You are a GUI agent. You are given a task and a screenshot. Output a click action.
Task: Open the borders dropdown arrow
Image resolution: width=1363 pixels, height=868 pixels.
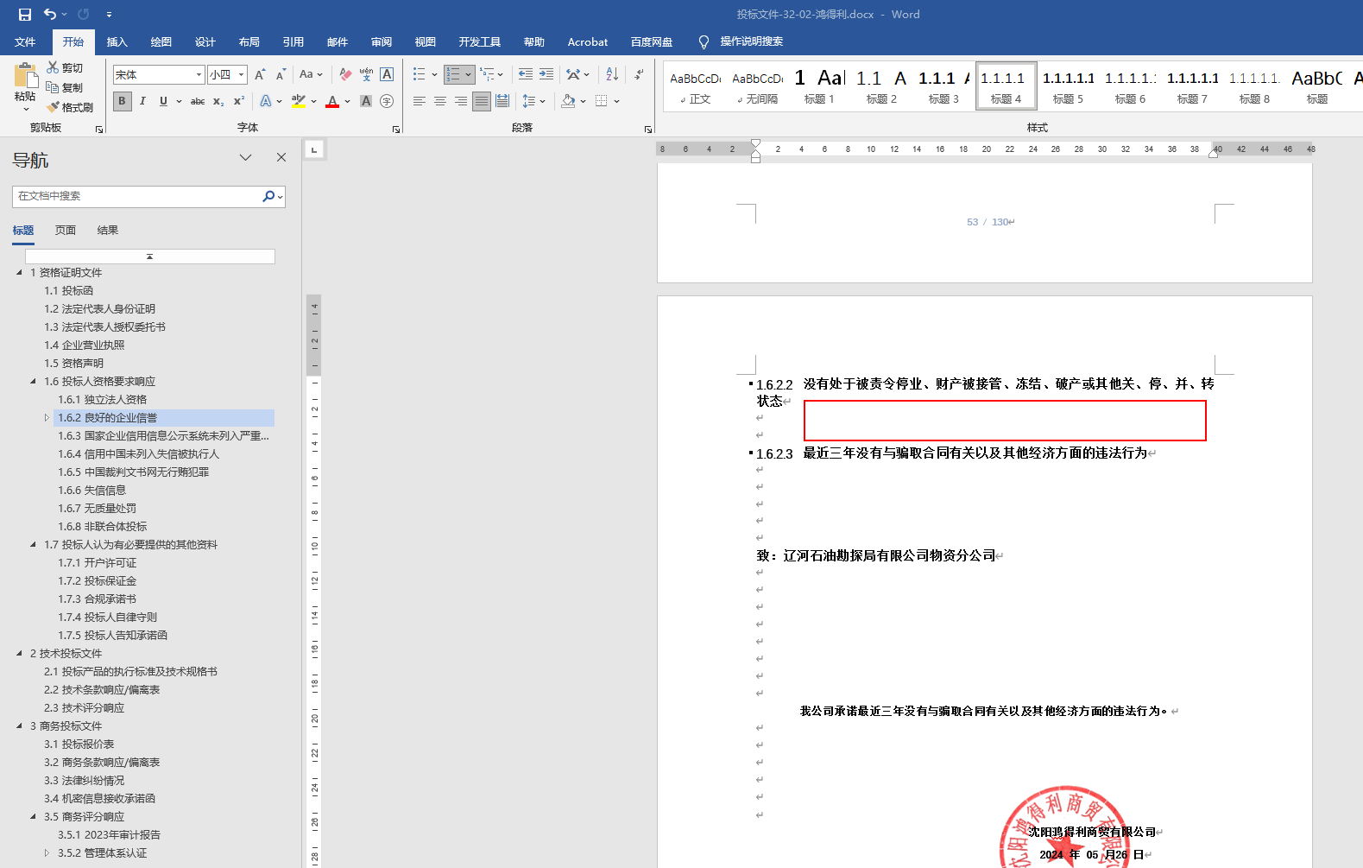(x=617, y=101)
